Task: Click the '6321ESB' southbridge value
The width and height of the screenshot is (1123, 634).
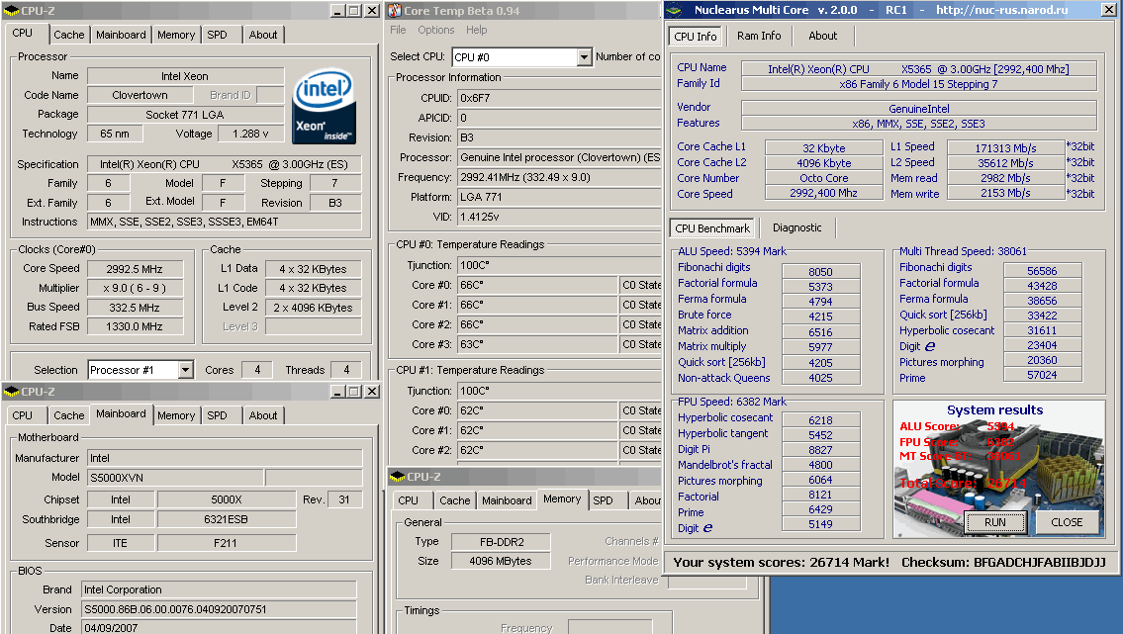Action: 227,519
